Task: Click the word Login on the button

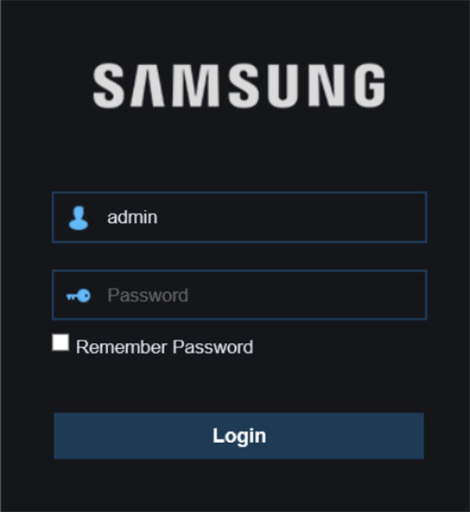Action: pos(239,436)
